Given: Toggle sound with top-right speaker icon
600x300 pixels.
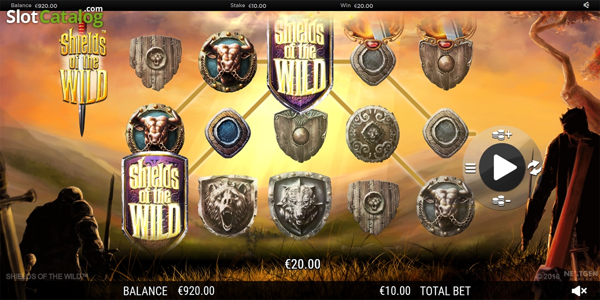Looking at the screenshot, I should [586, 5].
